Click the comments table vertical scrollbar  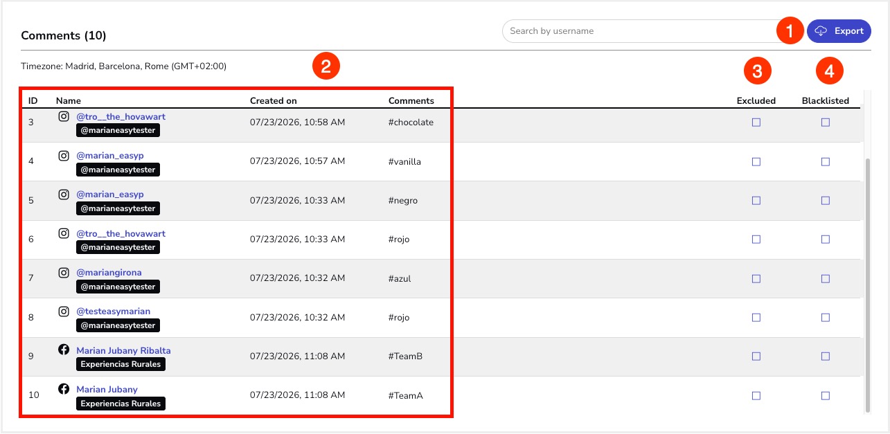tap(866, 284)
